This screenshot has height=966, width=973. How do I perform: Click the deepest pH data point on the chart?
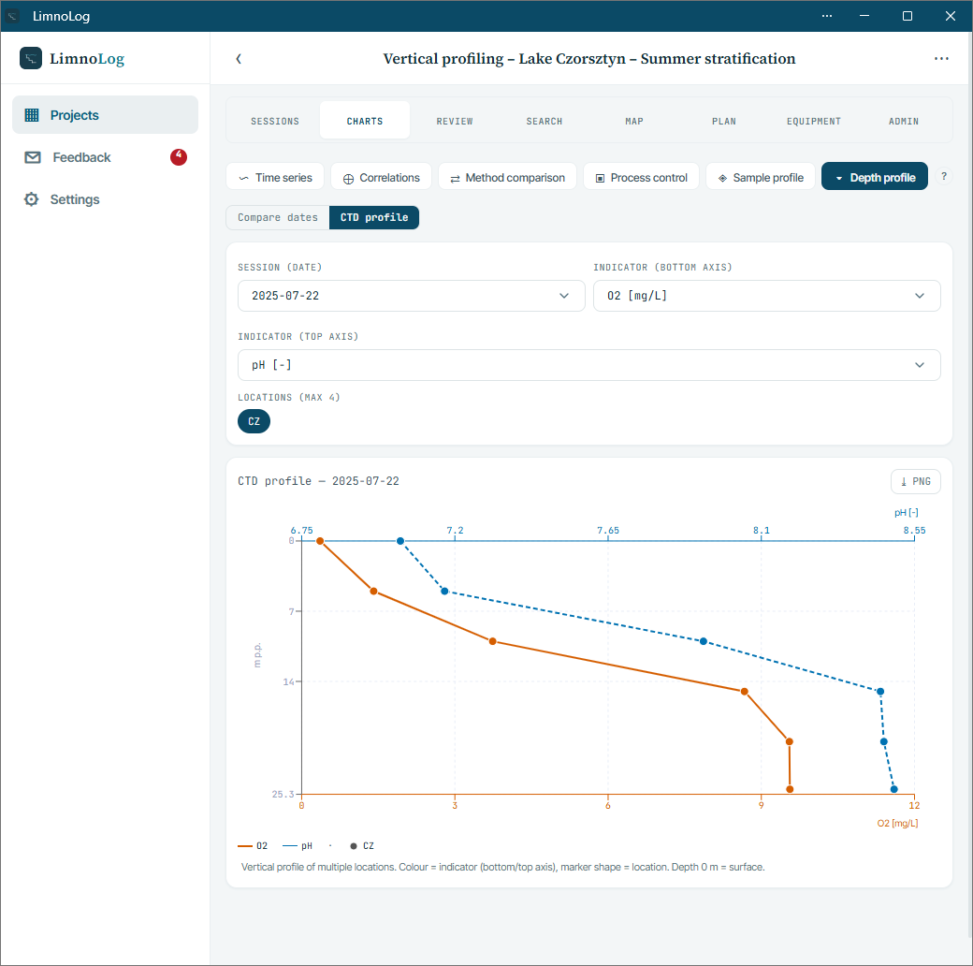894,790
